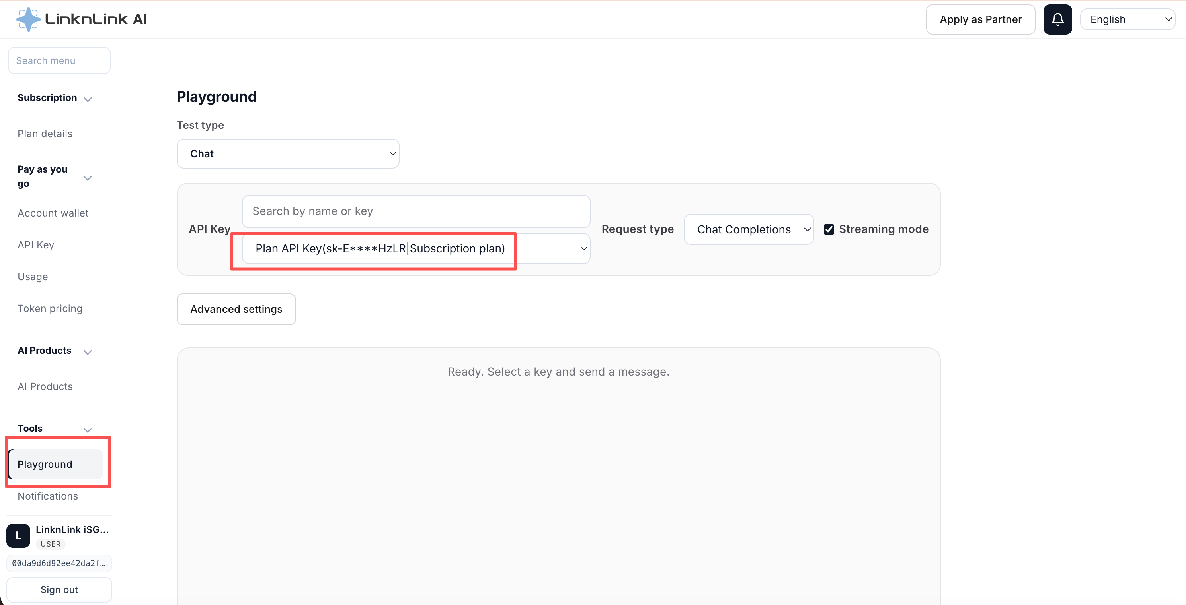Click the L user avatar

(18, 535)
